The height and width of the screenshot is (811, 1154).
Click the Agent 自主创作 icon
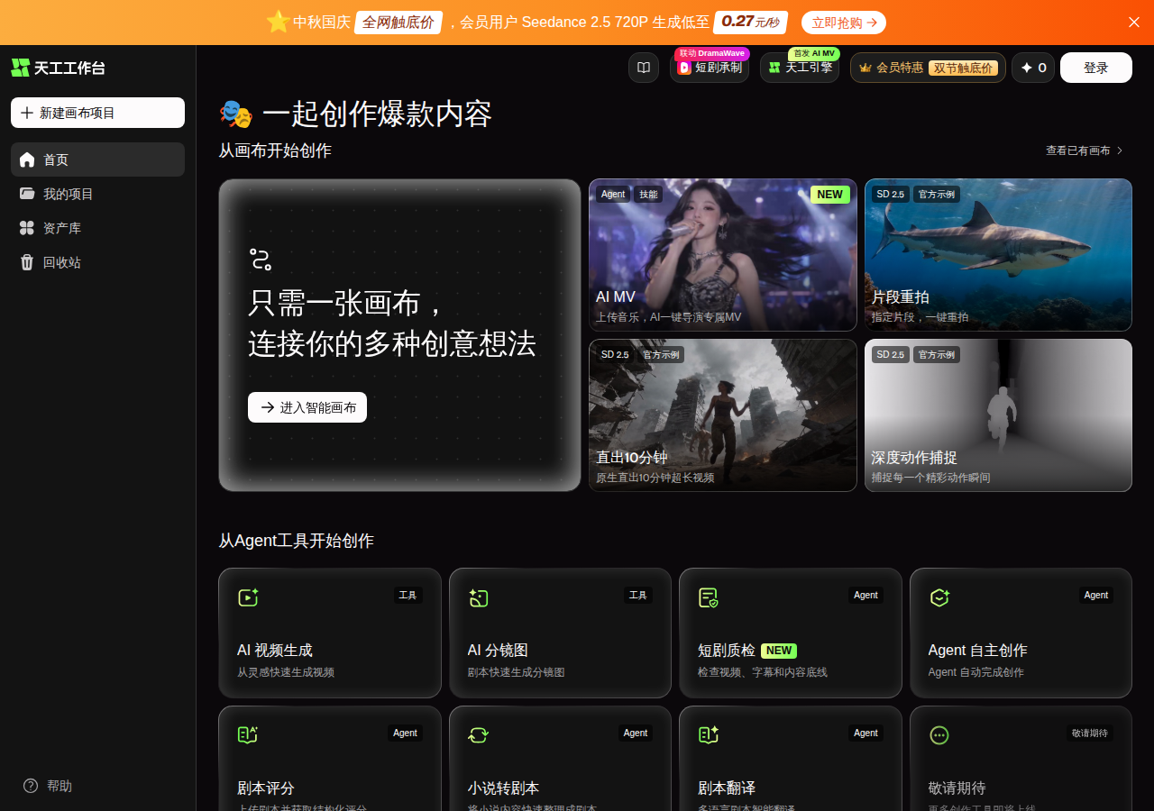tap(939, 597)
